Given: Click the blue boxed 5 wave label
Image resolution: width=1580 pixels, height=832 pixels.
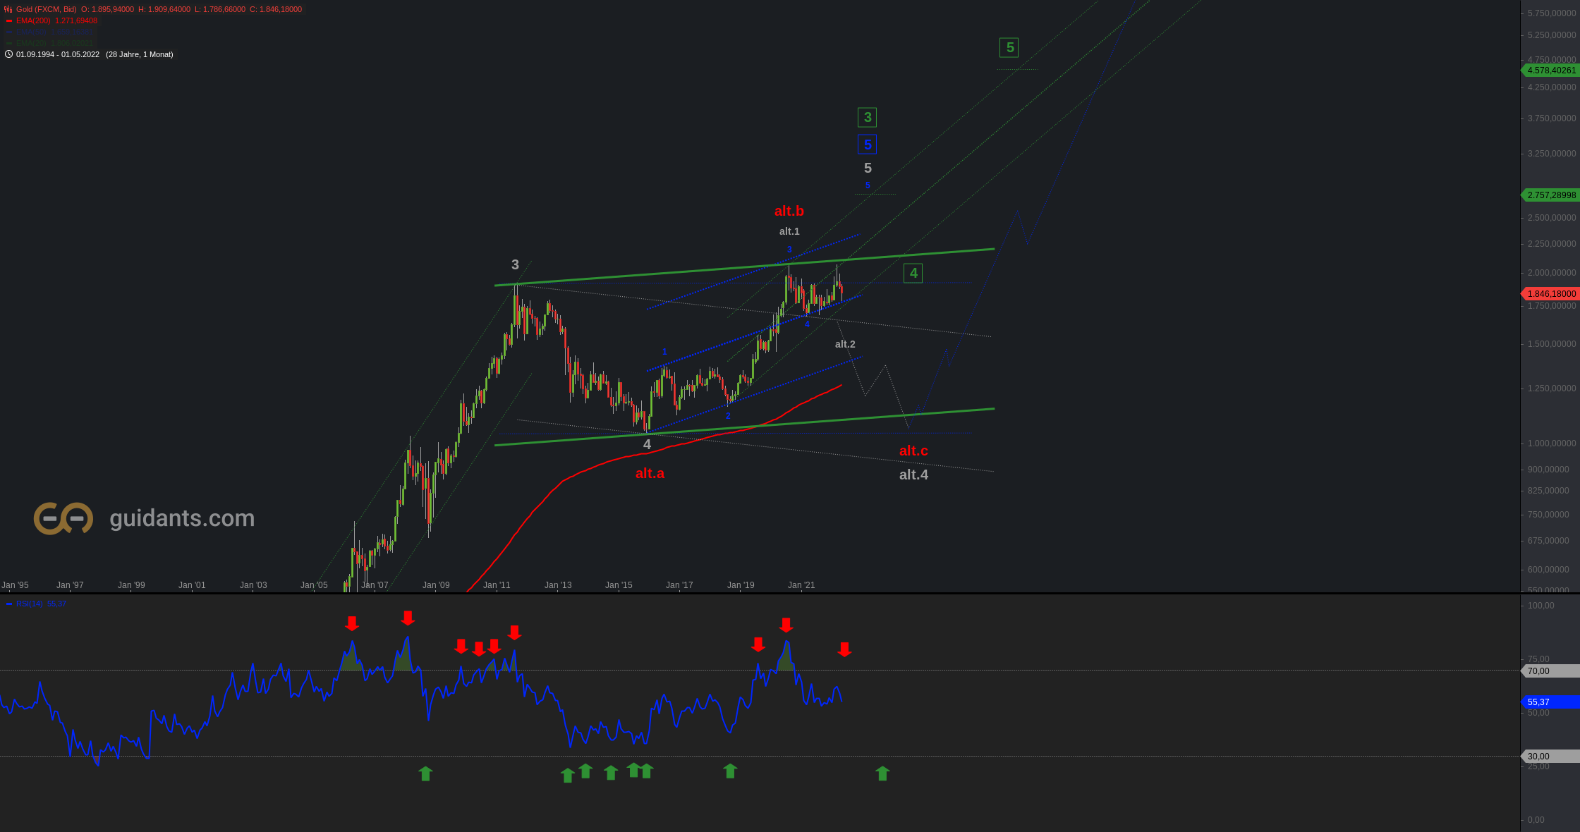Looking at the screenshot, I should [868, 145].
